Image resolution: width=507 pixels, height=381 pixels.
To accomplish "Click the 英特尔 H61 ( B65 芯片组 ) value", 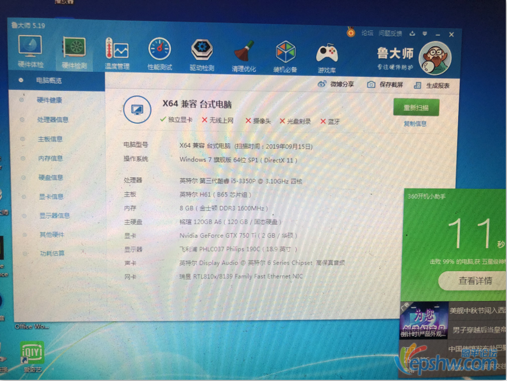I will pos(216,195).
